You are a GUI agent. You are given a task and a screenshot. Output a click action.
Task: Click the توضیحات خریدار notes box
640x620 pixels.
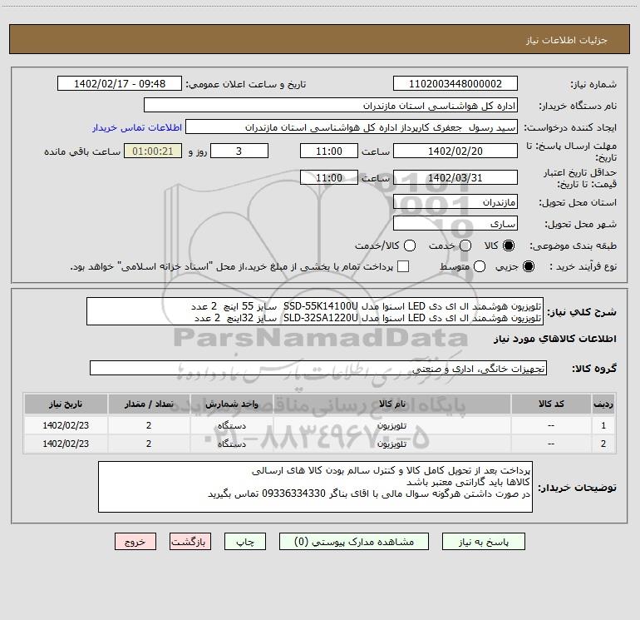coord(315,487)
